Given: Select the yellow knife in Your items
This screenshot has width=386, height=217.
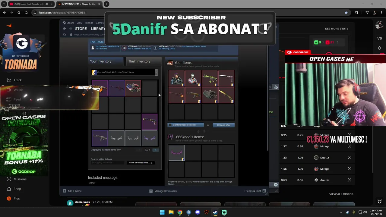Looking at the screenshot, I should tap(226, 95).
